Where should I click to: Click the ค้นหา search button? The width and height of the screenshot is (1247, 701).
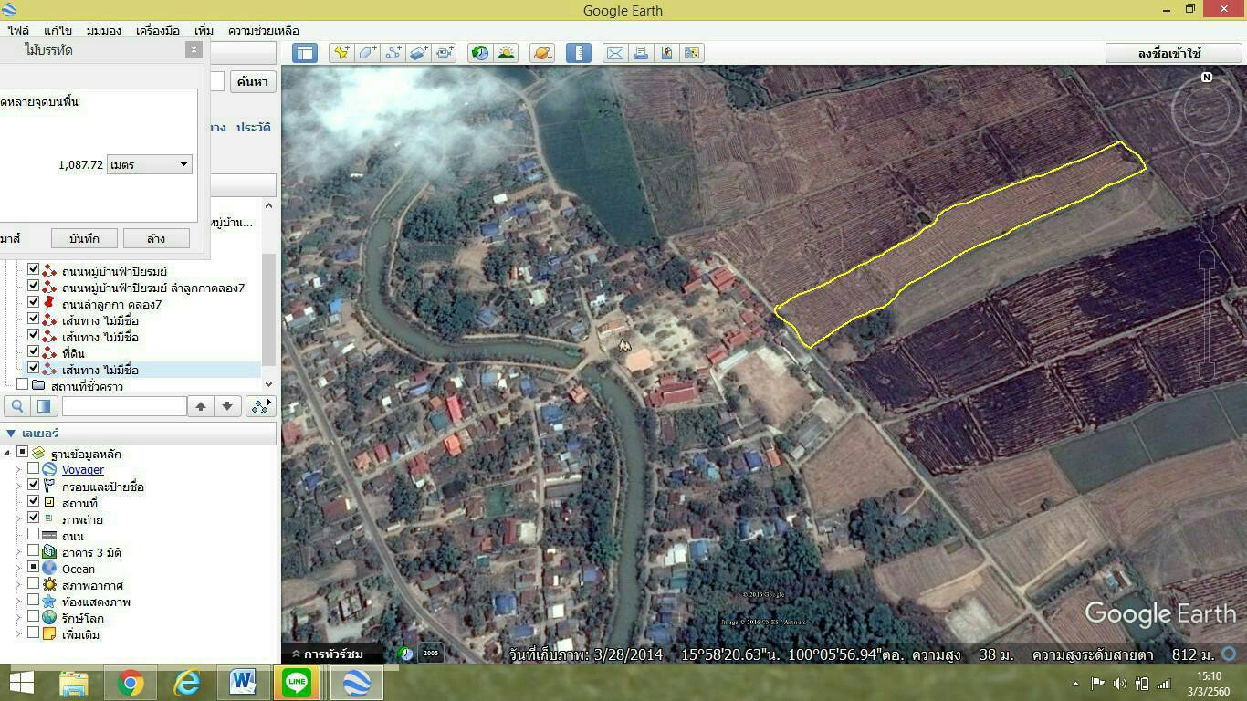[x=252, y=81]
